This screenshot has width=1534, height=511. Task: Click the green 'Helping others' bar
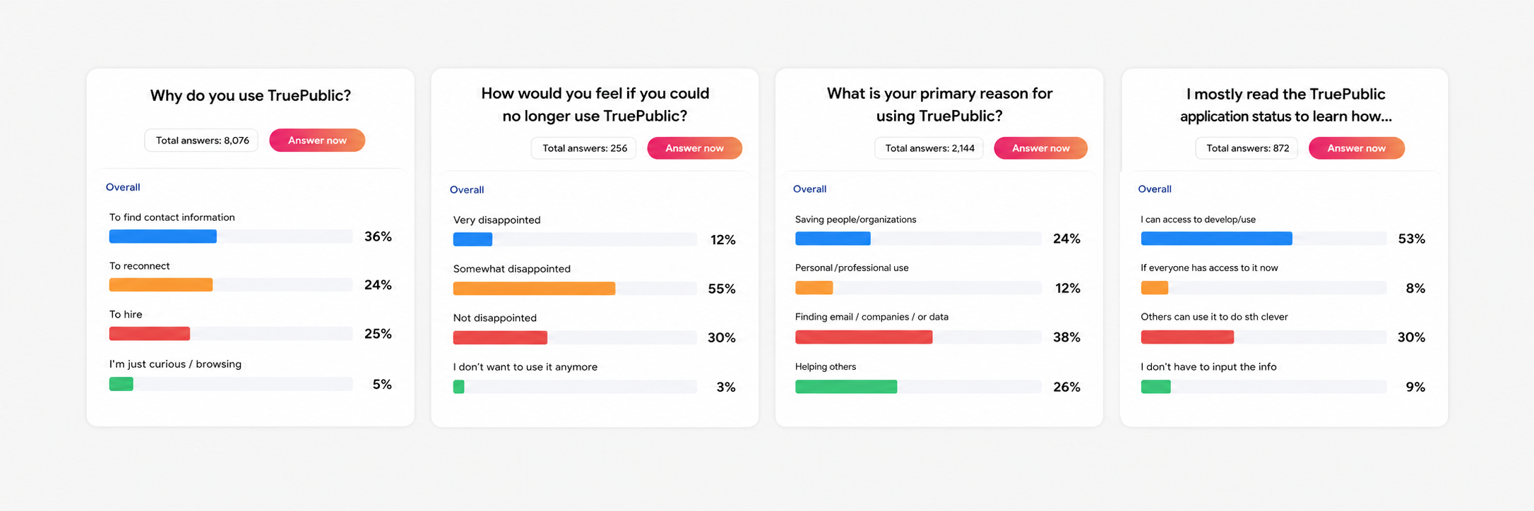click(x=846, y=387)
